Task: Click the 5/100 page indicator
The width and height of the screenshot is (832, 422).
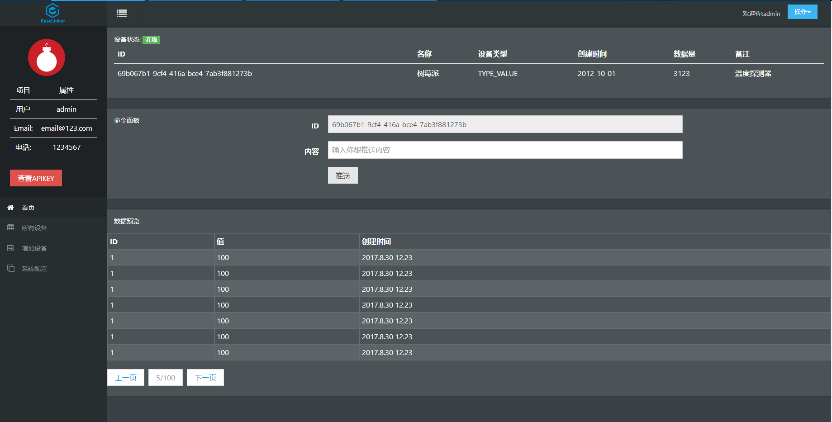Action: 166,378
